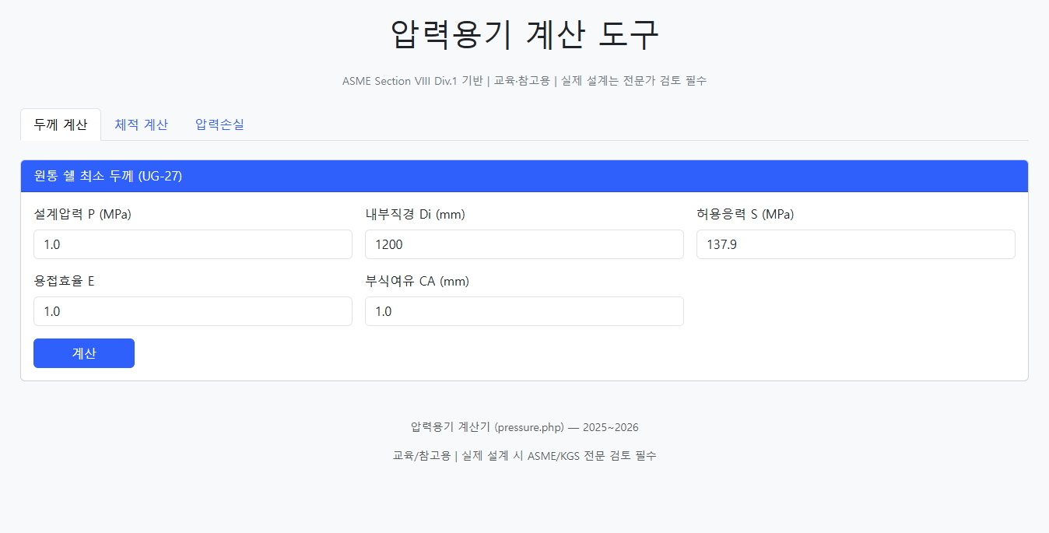1049x533 pixels.
Task: Click the 2025~2026 year text in footer
Action: pyautogui.click(x=611, y=427)
